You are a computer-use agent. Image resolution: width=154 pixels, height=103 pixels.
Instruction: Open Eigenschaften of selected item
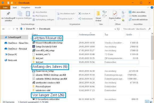115,16
